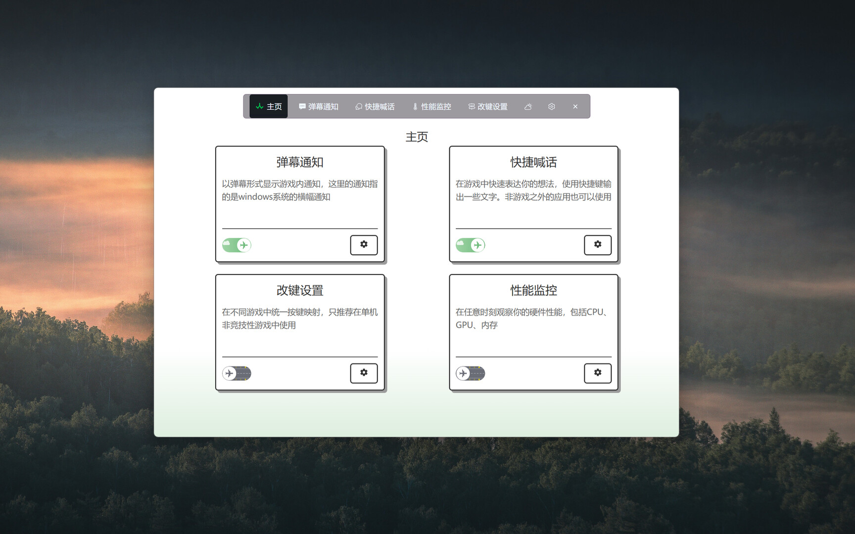Click the weather-style theme icon in navigation bar

[528, 107]
